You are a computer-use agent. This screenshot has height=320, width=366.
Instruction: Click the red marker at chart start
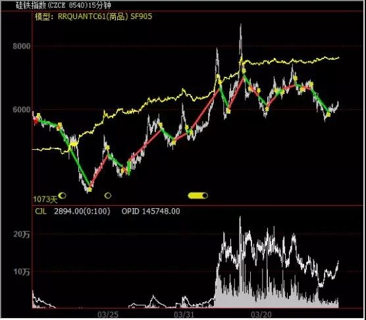coord(36,121)
